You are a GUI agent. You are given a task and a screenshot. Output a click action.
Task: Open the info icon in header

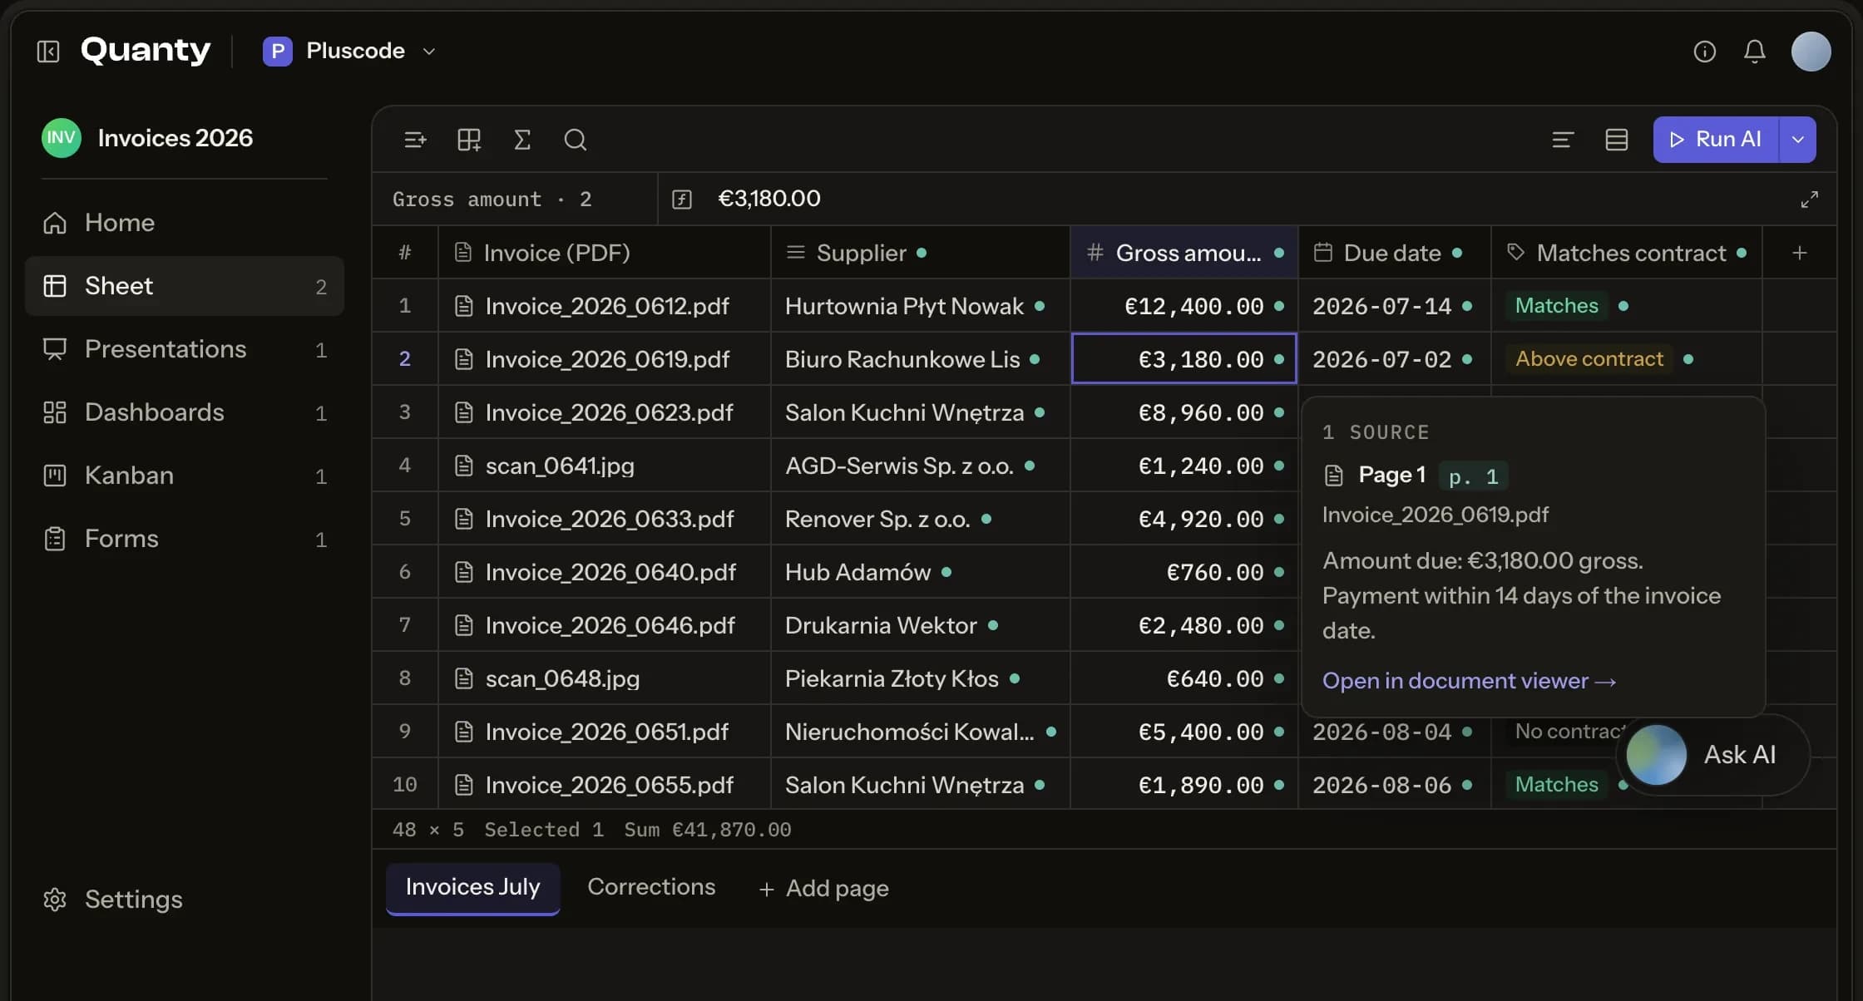click(1704, 52)
